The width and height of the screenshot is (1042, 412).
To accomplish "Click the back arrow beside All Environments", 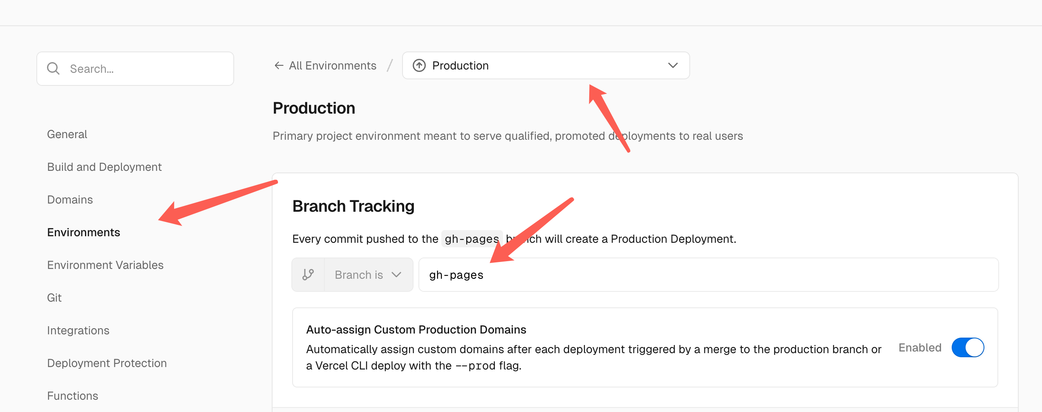I will tap(279, 65).
